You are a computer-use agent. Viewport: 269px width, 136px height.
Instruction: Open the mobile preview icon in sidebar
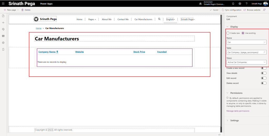3,49
